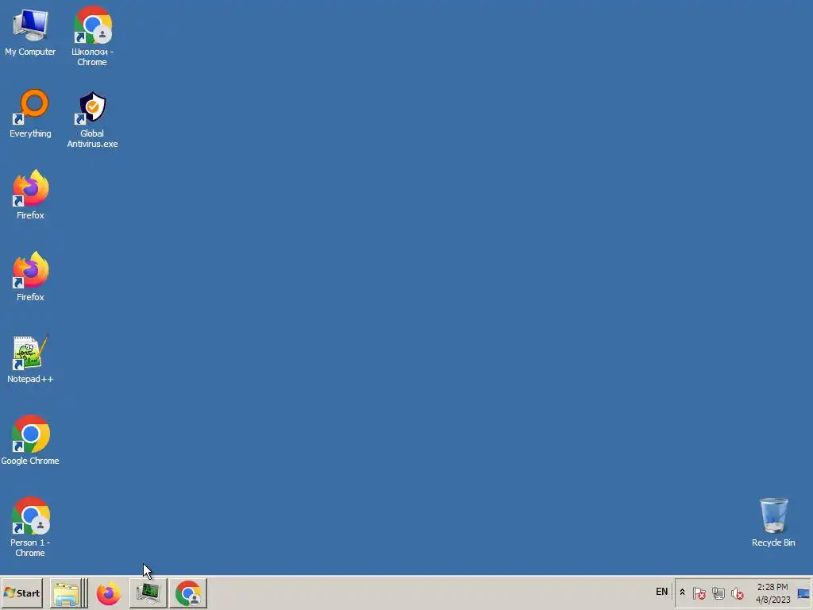
Task: Select the Школски - Chrome shortcut
Action: coord(92,25)
